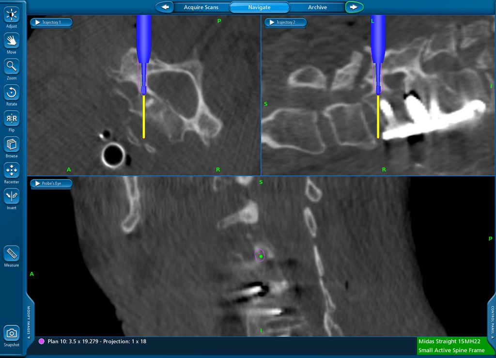Open the Browse images tool
Image resolution: width=496 pixels, height=358 pixels.
coord(12,144)
